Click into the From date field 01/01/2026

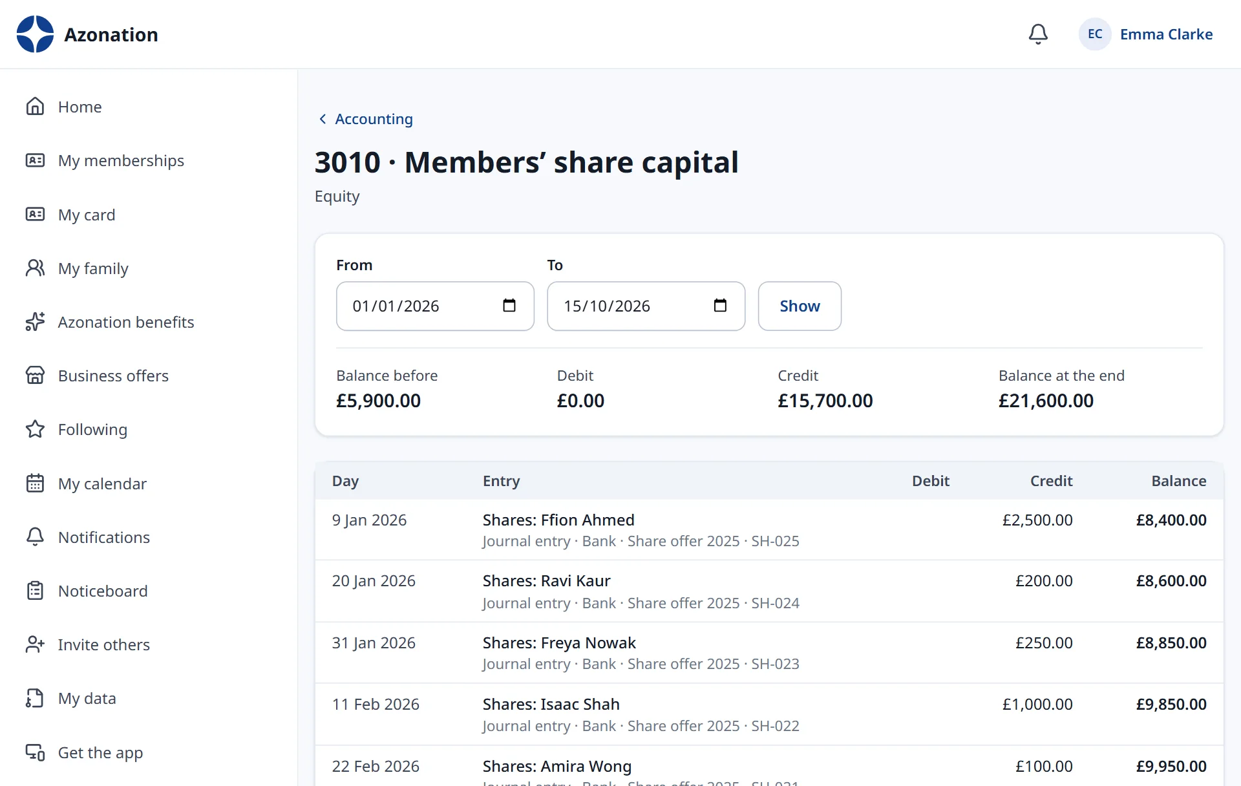435,306
